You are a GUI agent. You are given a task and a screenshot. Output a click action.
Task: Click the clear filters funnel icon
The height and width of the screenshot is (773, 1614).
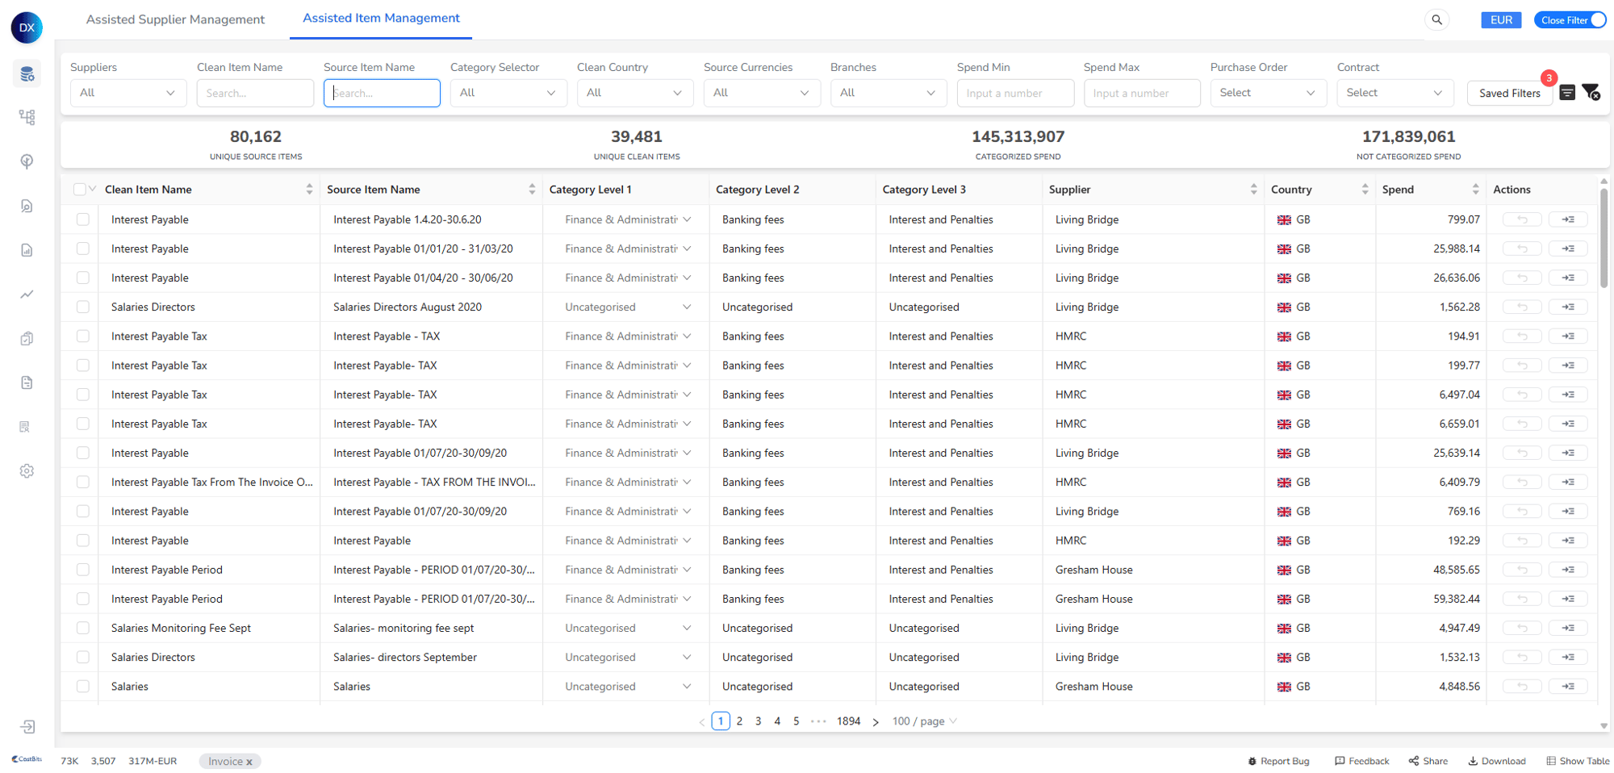[1591, 93]
